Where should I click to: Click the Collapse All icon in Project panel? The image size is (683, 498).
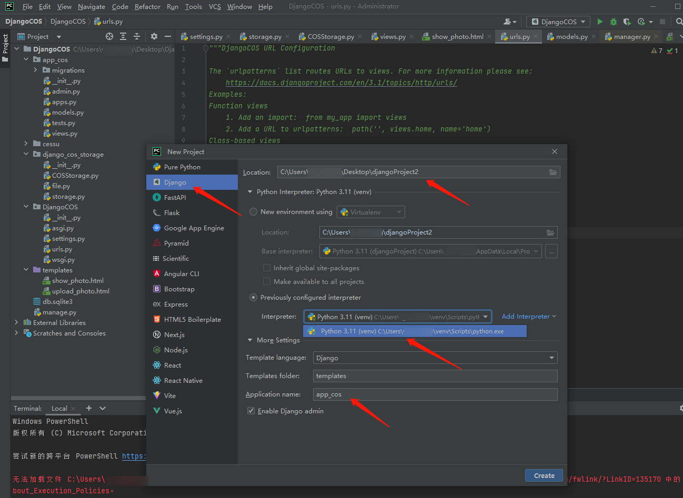tap(137, 36)
